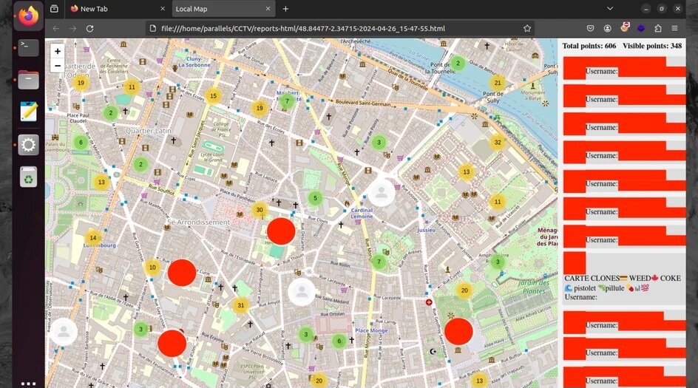The width and height of the screenshot is (698, 388).
Task: Click the address bar URL field
Action: (339, 29)
